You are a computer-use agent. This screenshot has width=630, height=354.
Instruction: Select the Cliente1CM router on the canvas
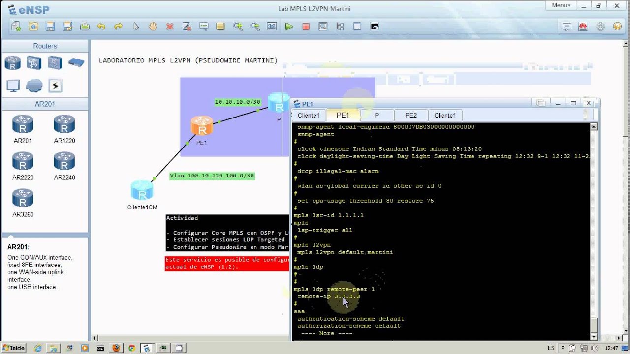click(142, 191)
